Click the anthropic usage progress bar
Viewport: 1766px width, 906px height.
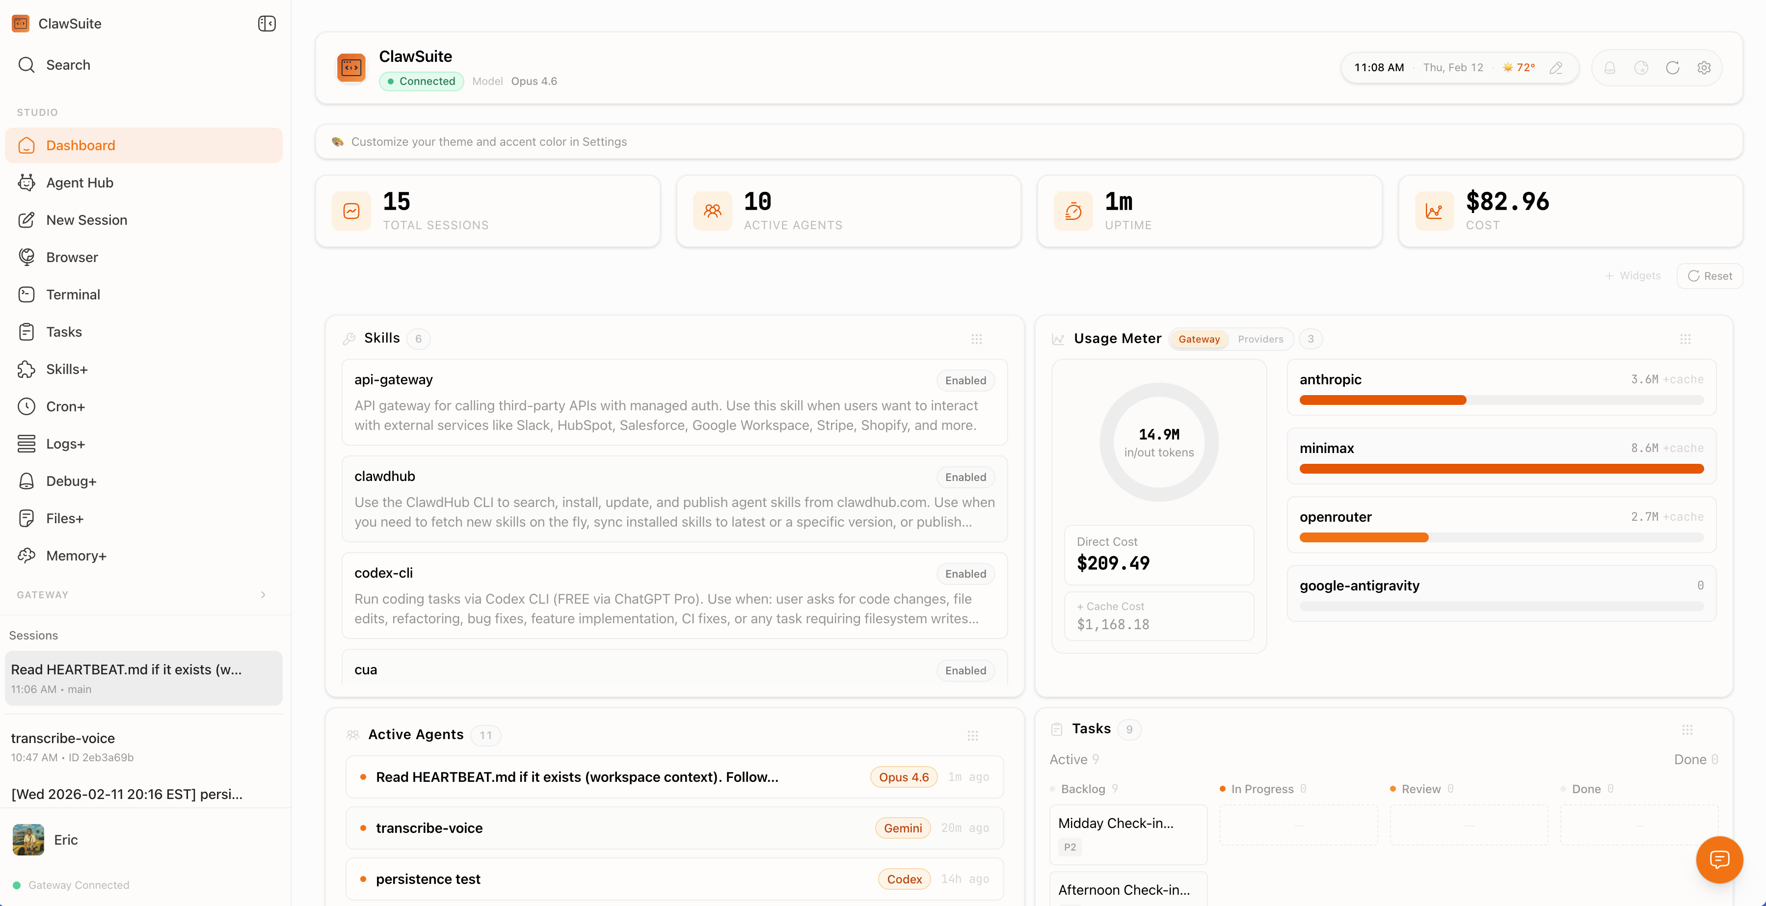pos(1501,400)
